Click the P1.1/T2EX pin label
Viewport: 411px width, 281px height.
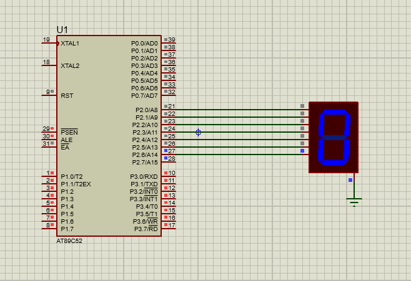click(76, 184)
